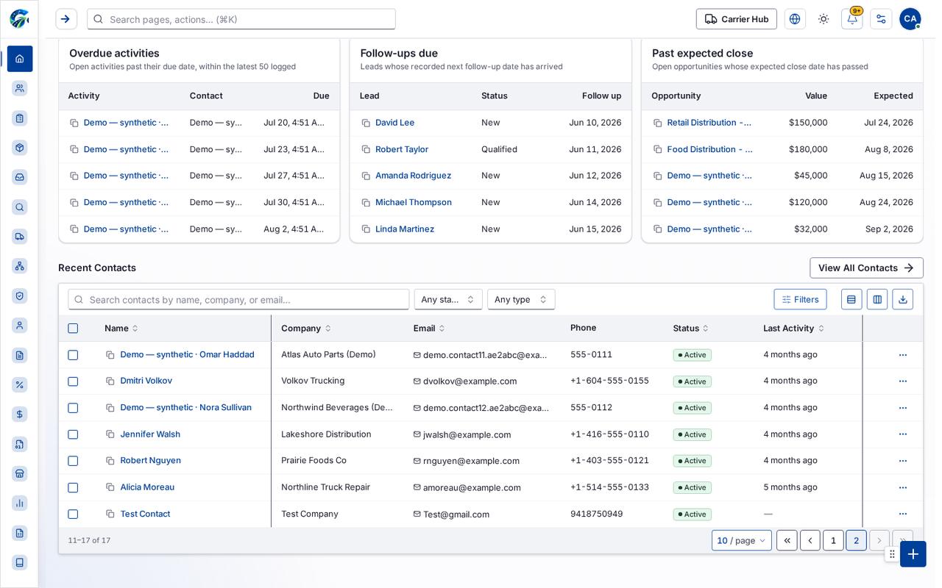Open the bar chart reports sidebar icon
The height and width of the screenshot is (588, 942).
coord(20,503)
